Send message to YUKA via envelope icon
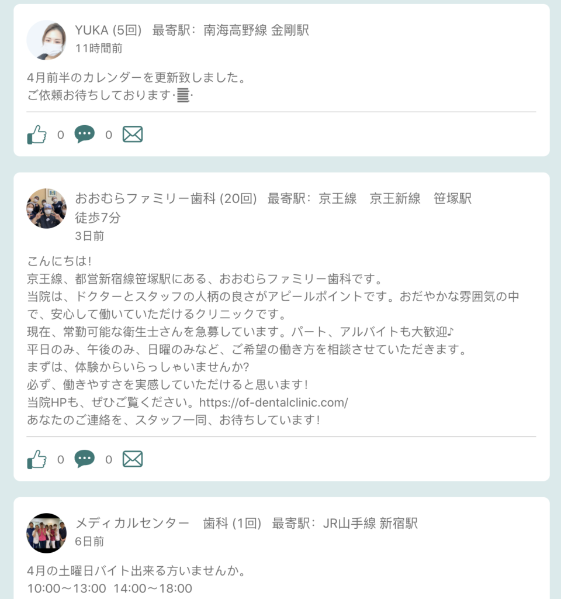Viewport: 561px width, 599px height. 133,135
